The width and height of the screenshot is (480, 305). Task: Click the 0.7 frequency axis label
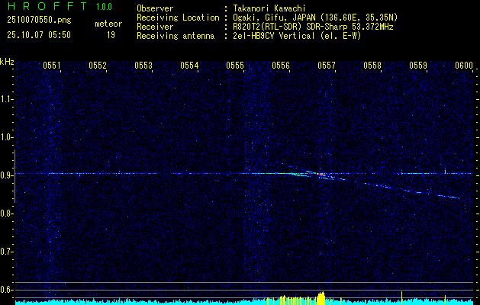(6, 252)
